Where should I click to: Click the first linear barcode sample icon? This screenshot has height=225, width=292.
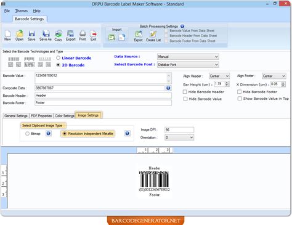point(14,59)
